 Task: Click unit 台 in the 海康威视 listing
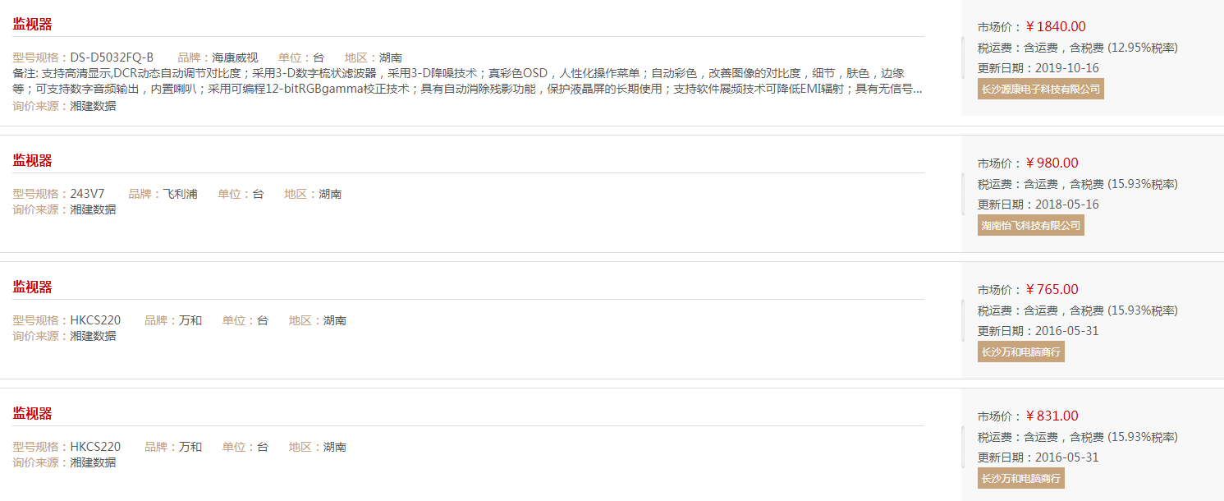[x=319, y=57]
